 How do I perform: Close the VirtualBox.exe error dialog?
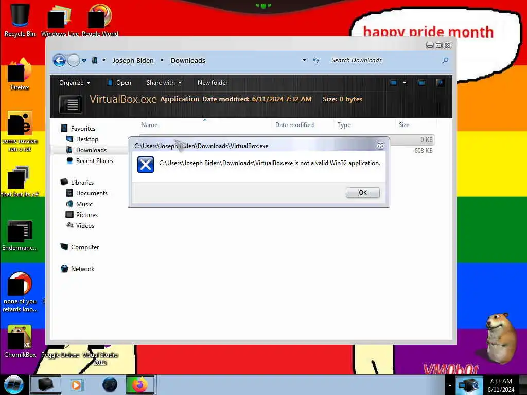pos(380,146)
